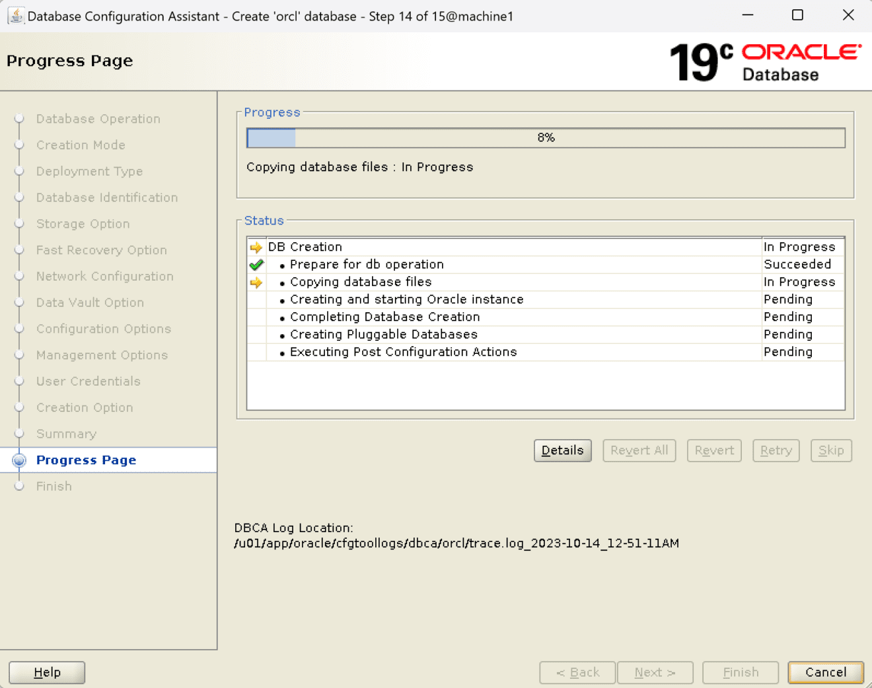Click the DBCA trace log location path
The height and width of the screenshot is (688, 872).
coord(456,543)
